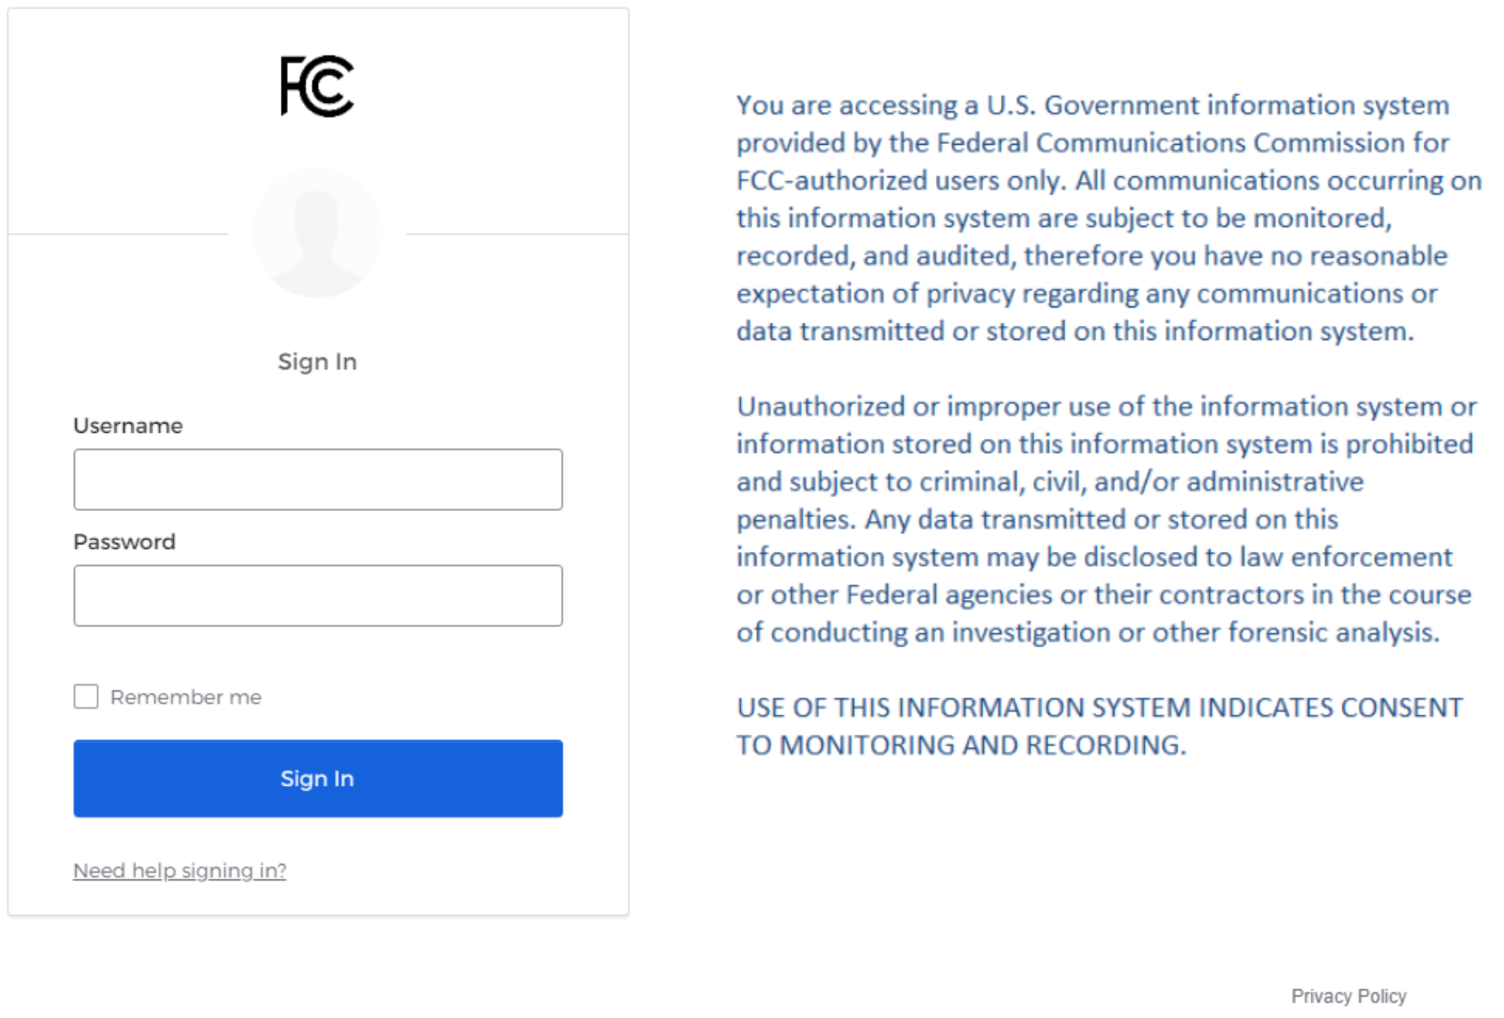Image resolution: width=1504 pixels, height=1018 pixels.
Task: Click the "Remember me" label text
Action: [x=186, y=697]
